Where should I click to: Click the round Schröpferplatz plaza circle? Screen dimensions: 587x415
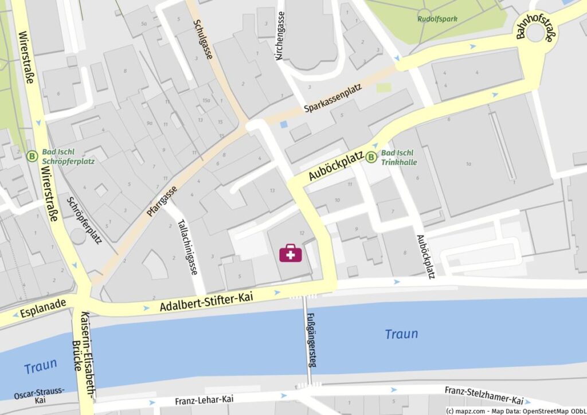(78, 237)
